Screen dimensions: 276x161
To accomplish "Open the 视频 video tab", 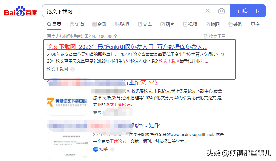I will 190,24.
